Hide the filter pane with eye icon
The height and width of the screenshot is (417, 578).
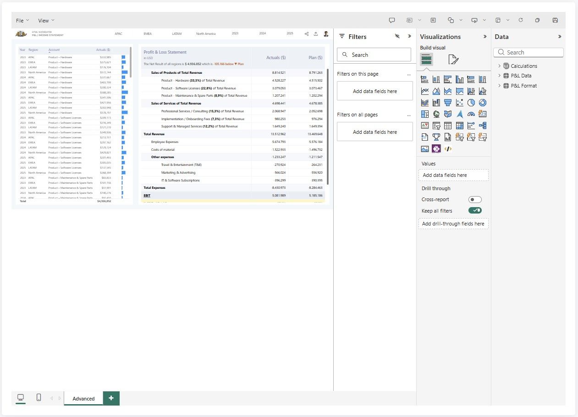pyautogui.click(x=397, y=36)
